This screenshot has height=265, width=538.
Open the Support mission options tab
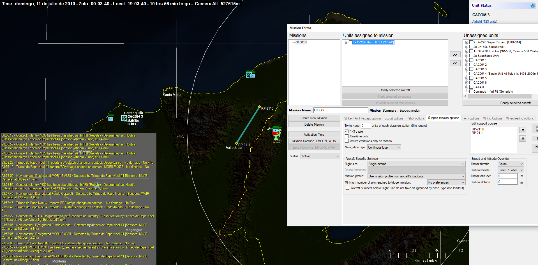pyautogui.click(x=443, y=118)
